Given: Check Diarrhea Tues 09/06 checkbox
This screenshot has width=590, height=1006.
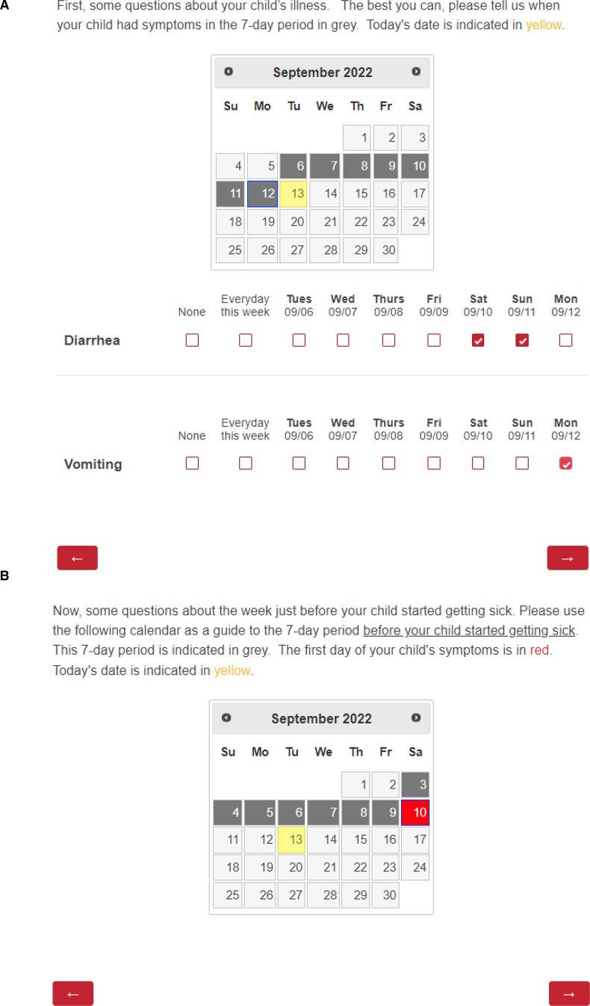Looking at the screenshot, I should pos(299,340).
